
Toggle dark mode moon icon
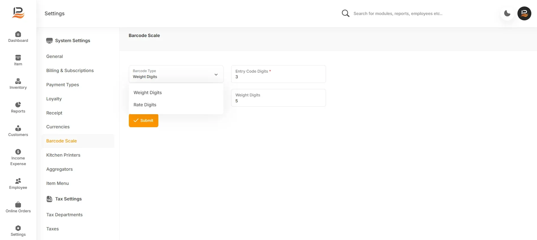coord(507,13)
